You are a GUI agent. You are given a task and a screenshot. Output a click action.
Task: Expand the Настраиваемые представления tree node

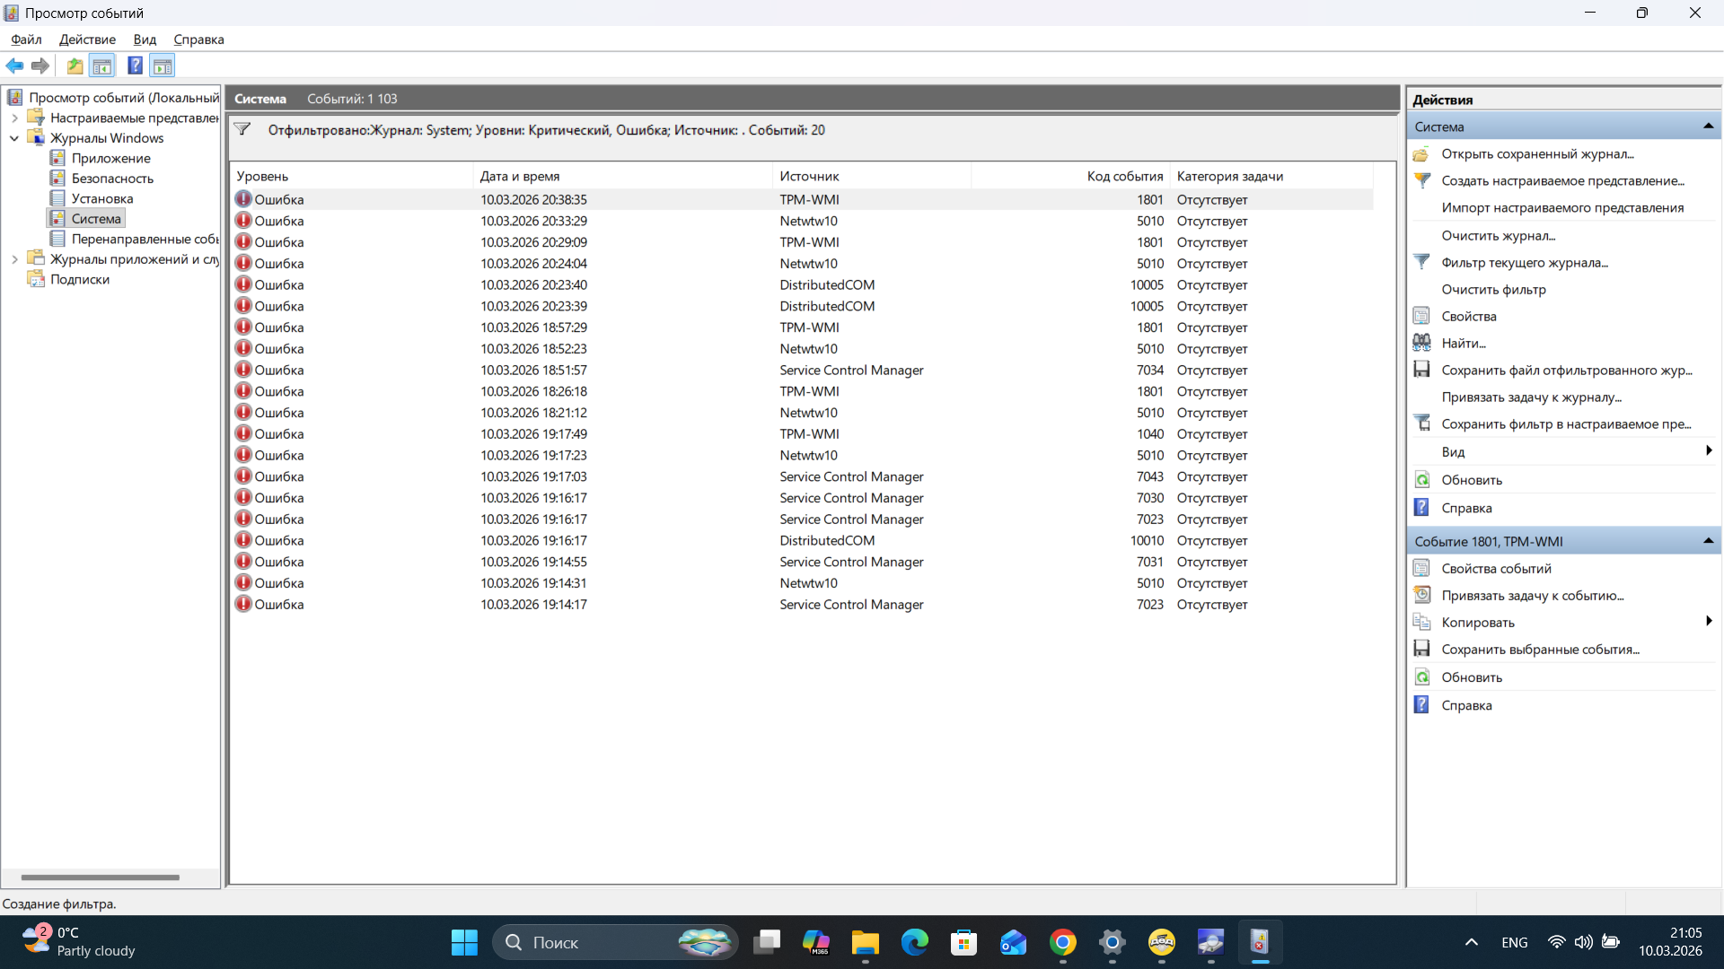tap(14, 118)
